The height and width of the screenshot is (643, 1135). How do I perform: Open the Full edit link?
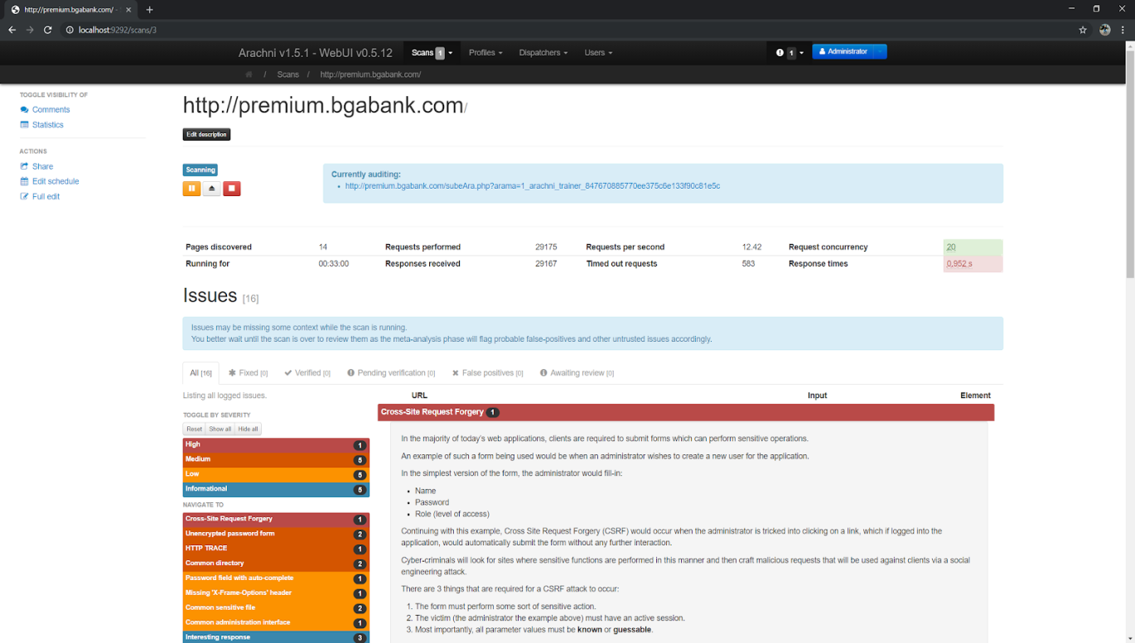(40, 196)
